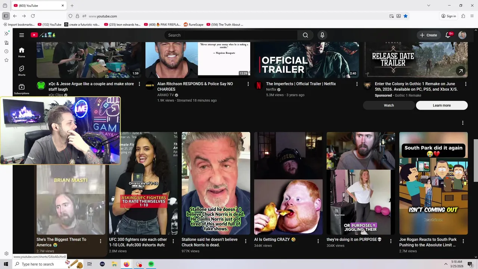Click the bookmark star in the address bar
478x269 pixels.
click(406, 16)
